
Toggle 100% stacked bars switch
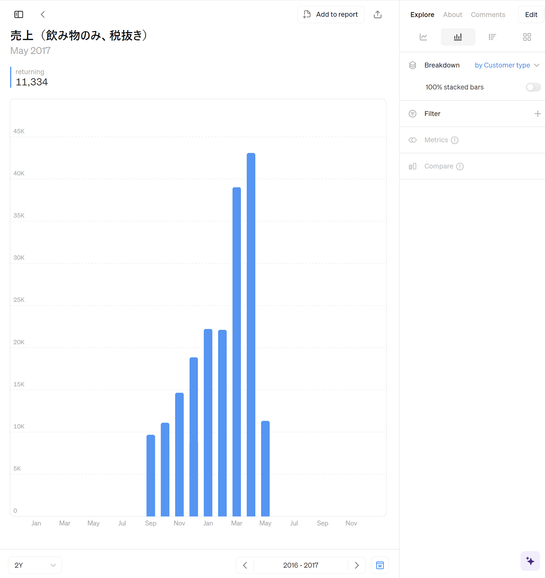(x=533, y=87)
